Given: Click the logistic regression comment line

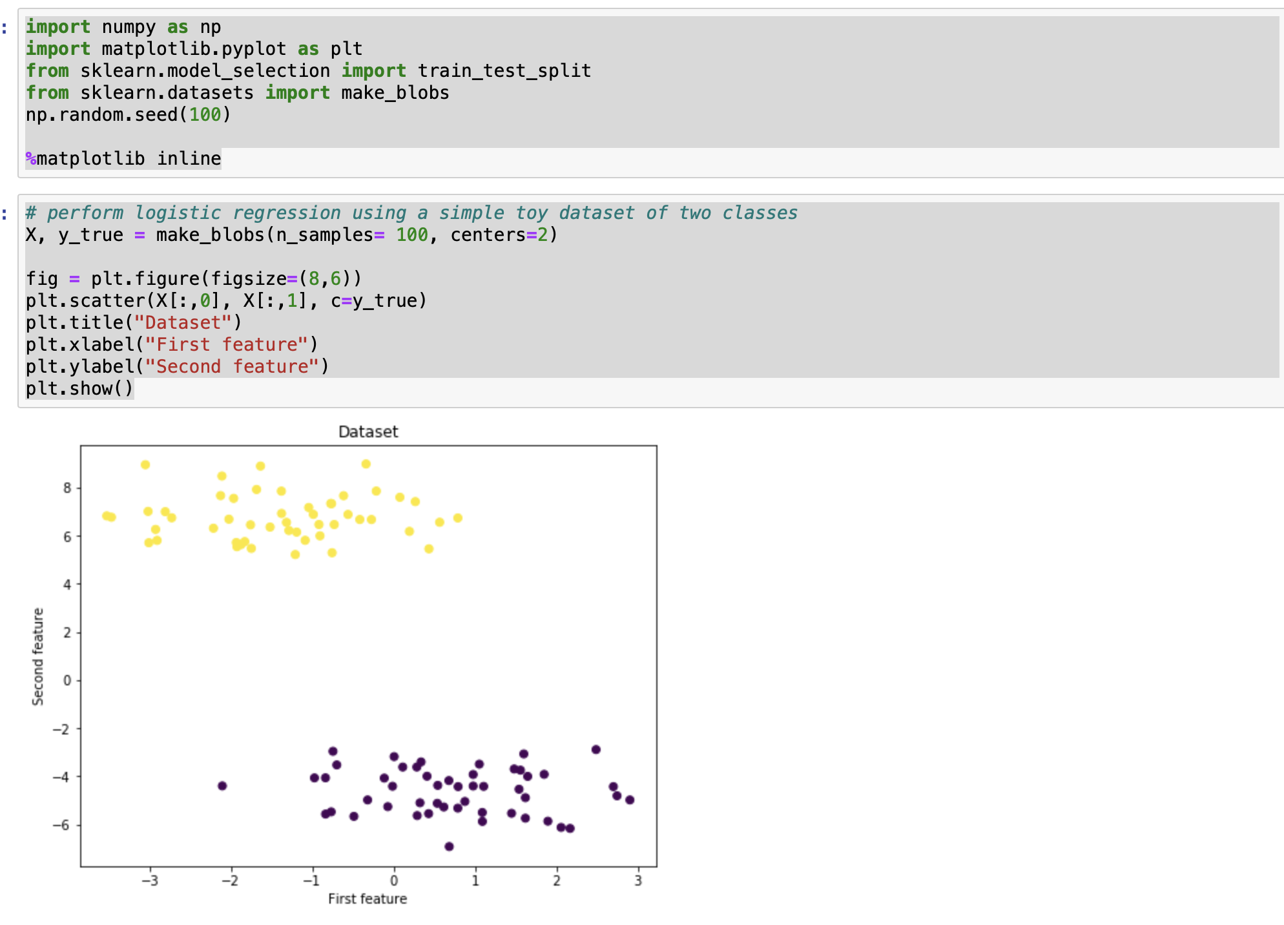Looking at the screenshot, I should pyautogui.click(x=411, y=213).
